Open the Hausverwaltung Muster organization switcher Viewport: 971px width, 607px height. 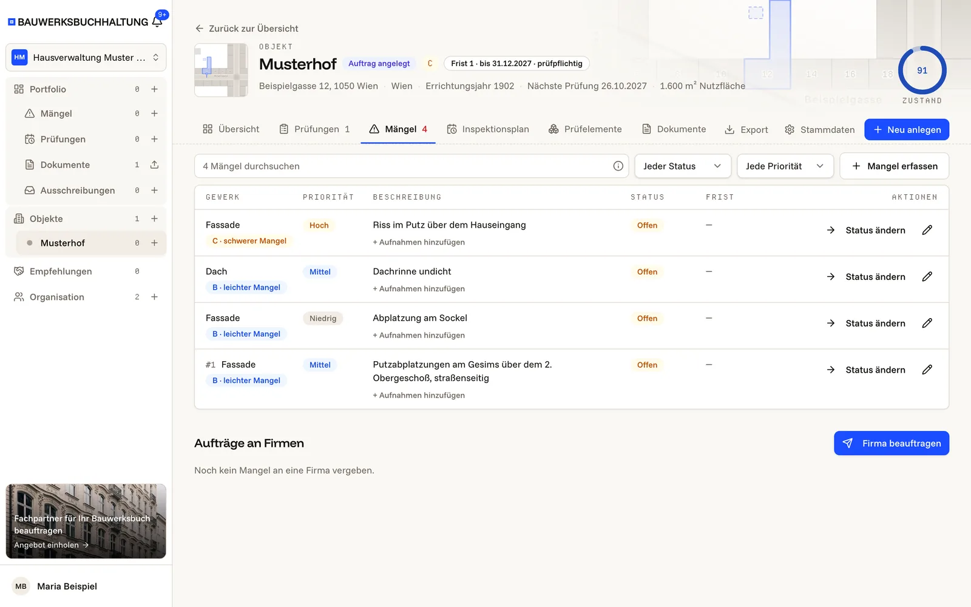point(86,58)
